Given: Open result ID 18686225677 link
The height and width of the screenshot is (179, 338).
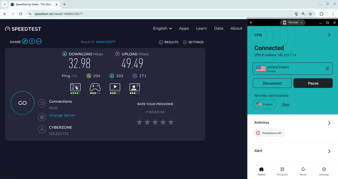Looking at the screenshot, I should click(105, 42).
